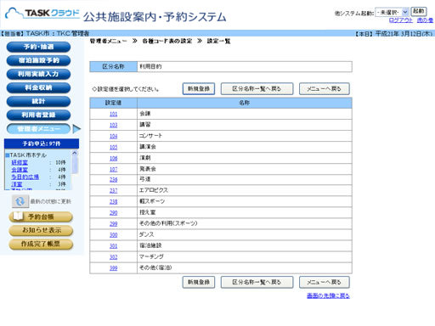Open setting value 103 link
This screenshot has height=326, width=435.
113,125
